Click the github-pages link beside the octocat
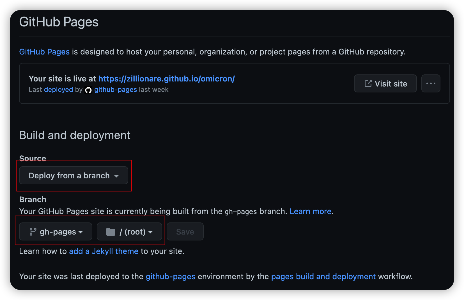This screenshot has height=300, width=464. (x=116, y=90)
